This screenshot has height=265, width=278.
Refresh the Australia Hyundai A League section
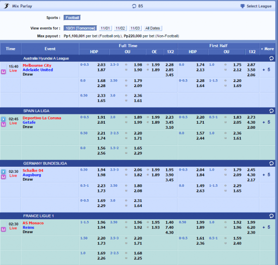tap(271, 58)
